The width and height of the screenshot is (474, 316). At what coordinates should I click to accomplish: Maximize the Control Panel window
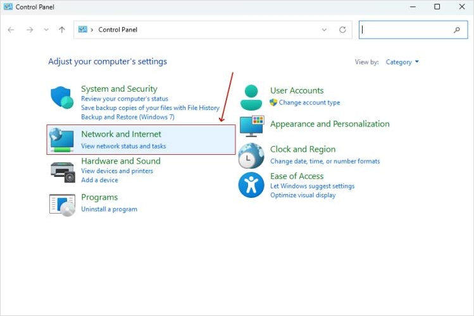437,7
